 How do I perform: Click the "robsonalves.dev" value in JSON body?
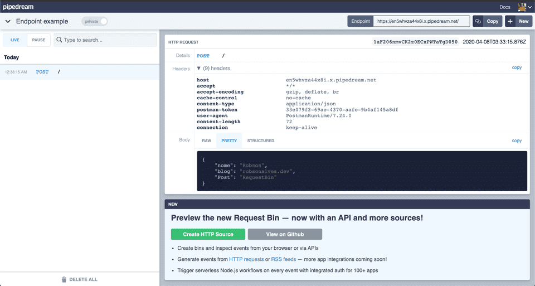pos(266,171)
